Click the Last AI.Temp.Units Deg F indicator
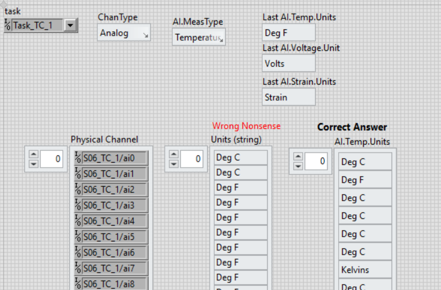441x290 pixels. (289, 32)
